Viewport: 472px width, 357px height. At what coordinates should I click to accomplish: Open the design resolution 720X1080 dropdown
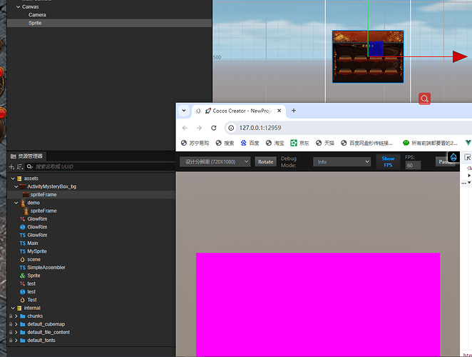pyautogui.click(x=215, y=161)
